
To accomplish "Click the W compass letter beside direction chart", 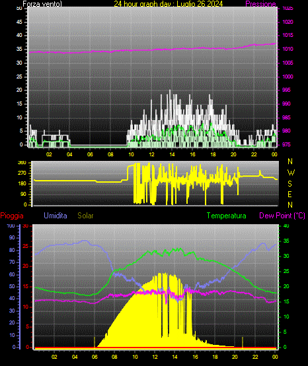I will [x=291, y=173].
